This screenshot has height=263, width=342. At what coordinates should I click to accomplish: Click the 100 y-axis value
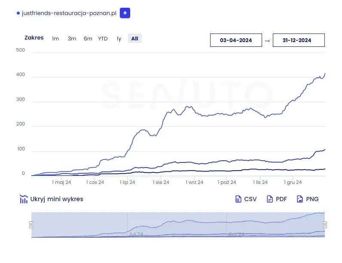(21, 149)
